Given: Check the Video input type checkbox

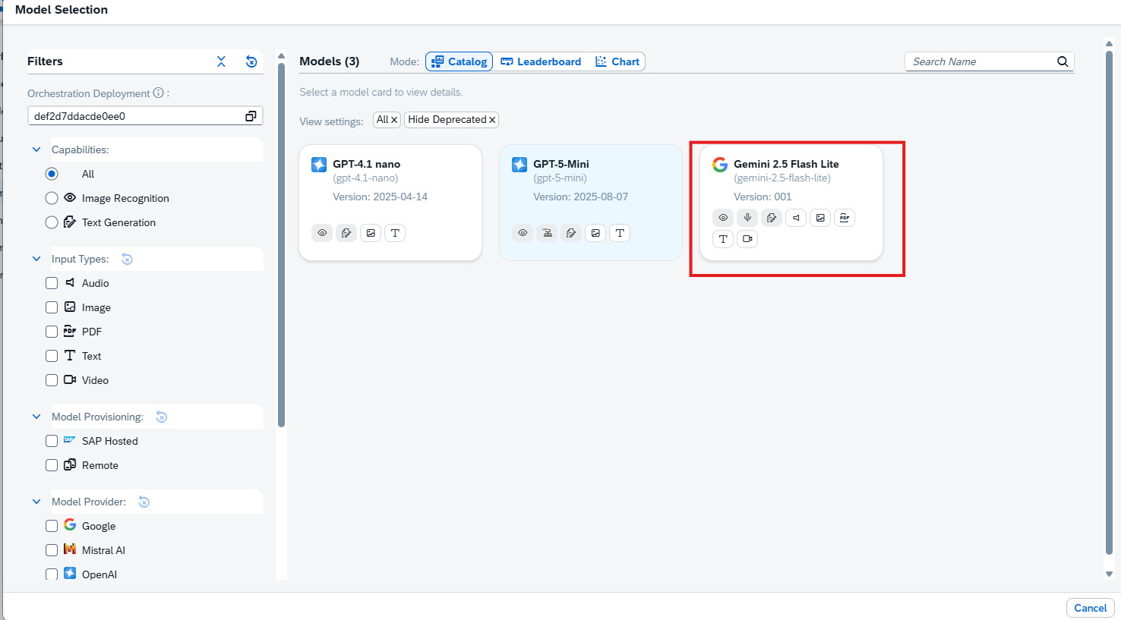Looking at the screenshot, I should coord(52,380).
